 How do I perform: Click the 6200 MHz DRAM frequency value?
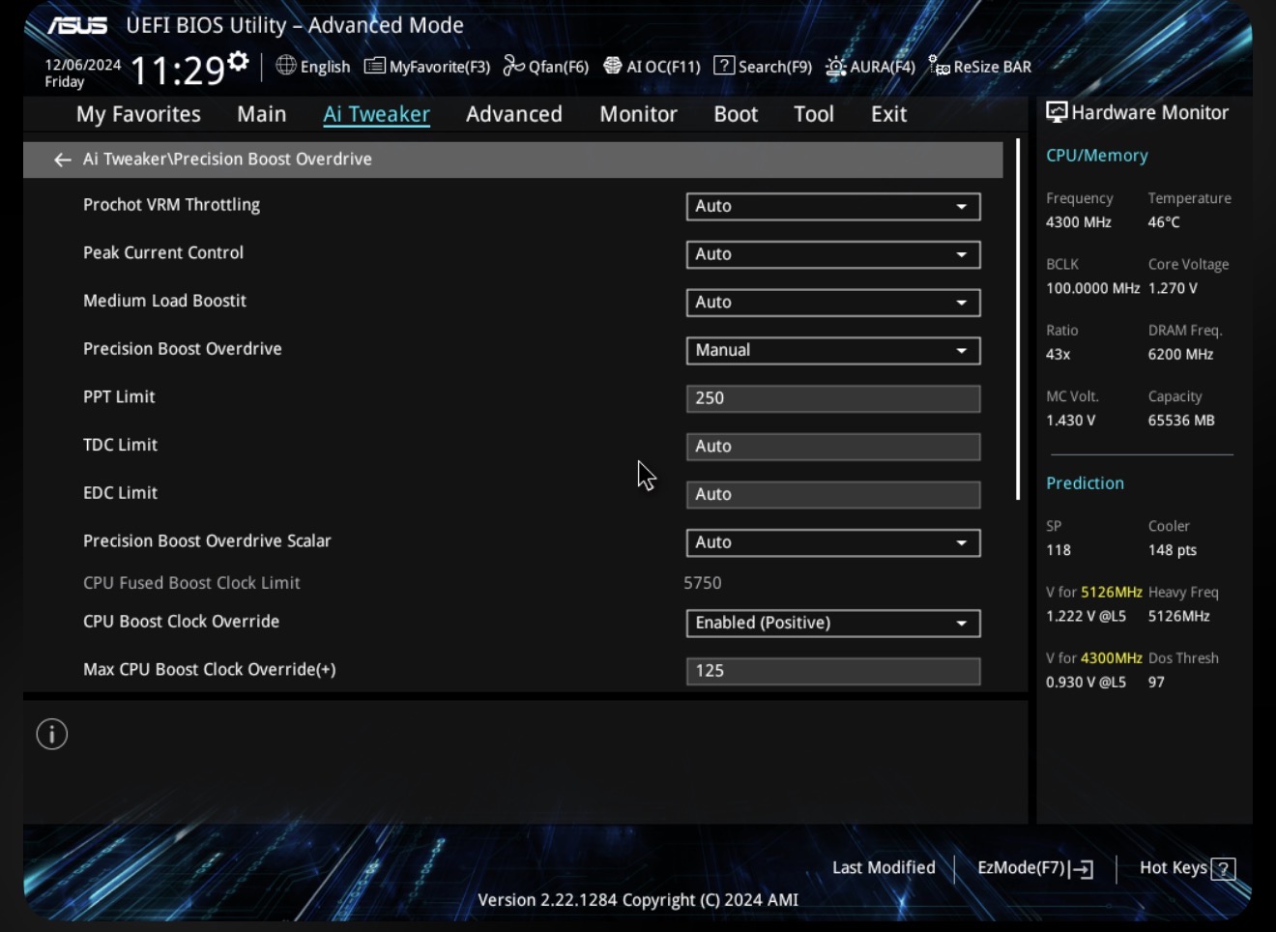pos(1180,355)
